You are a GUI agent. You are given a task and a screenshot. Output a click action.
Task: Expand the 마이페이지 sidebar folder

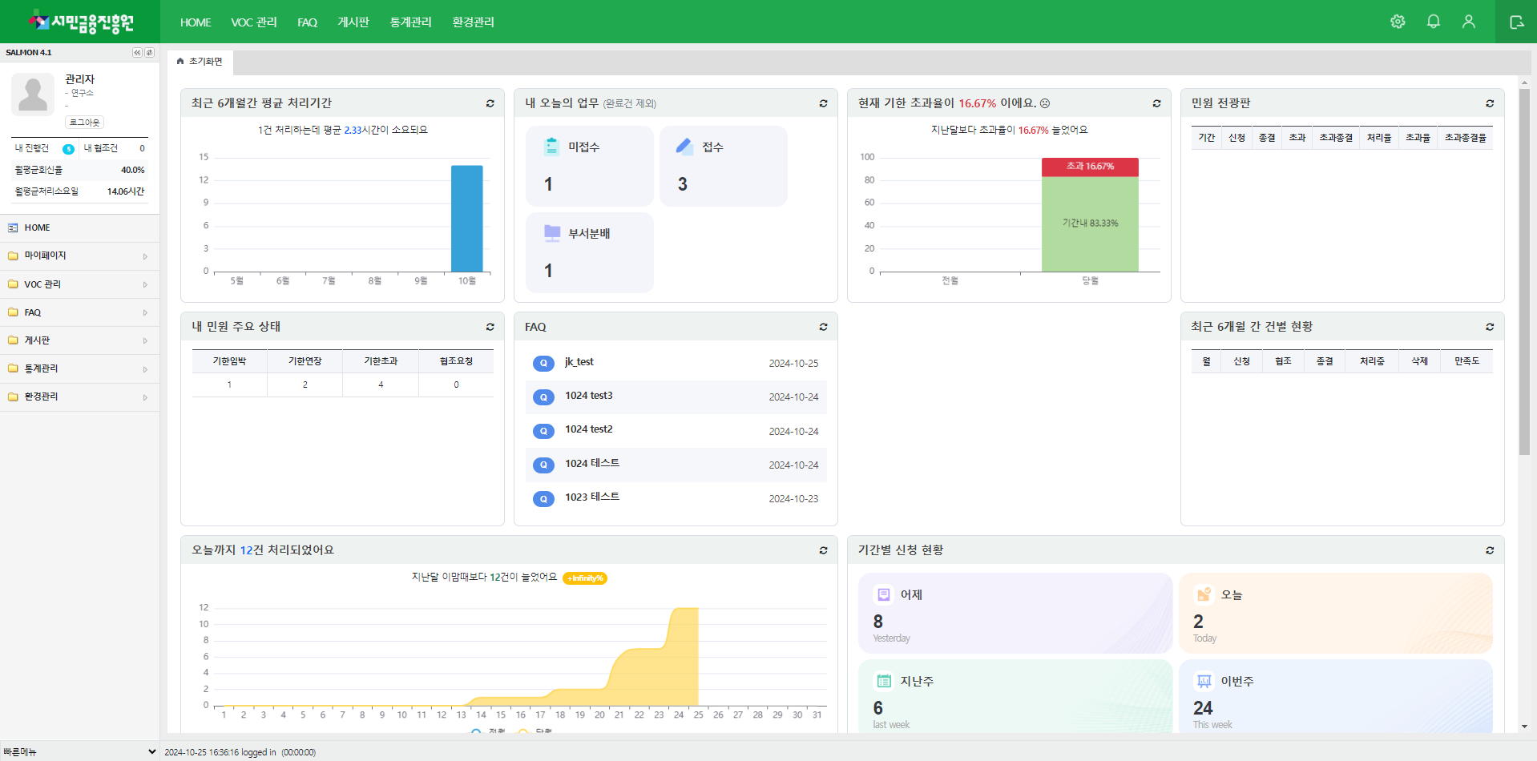pos(79,256)
